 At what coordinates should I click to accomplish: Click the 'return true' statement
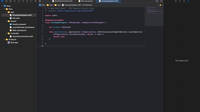tap(59, 37)
